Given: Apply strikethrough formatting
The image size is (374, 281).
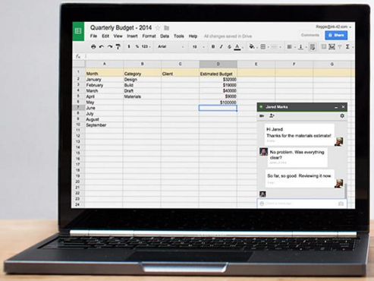Looking at the screenshot, I should click(229, 47).
